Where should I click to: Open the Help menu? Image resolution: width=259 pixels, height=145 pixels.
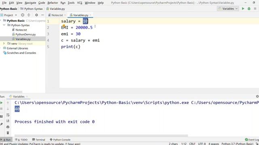pyautogui.click(x=101, y=3)
